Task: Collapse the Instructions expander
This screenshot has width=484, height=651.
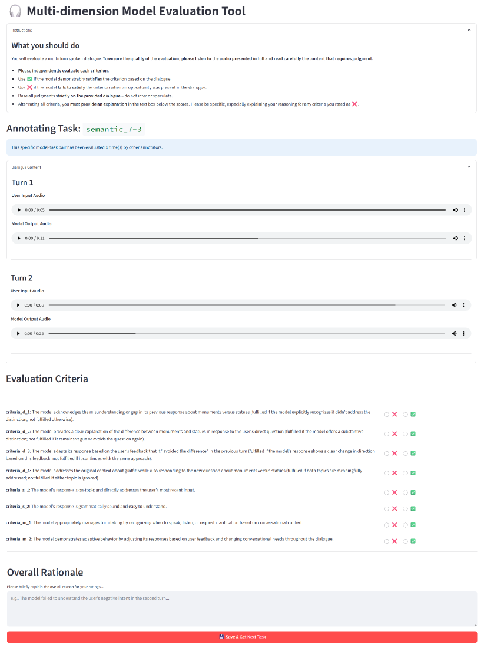Action: tap(469, 30)
